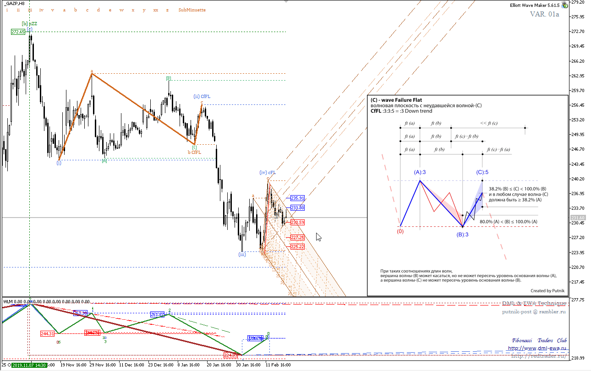Pick the 'z' wave label marker

167,10
